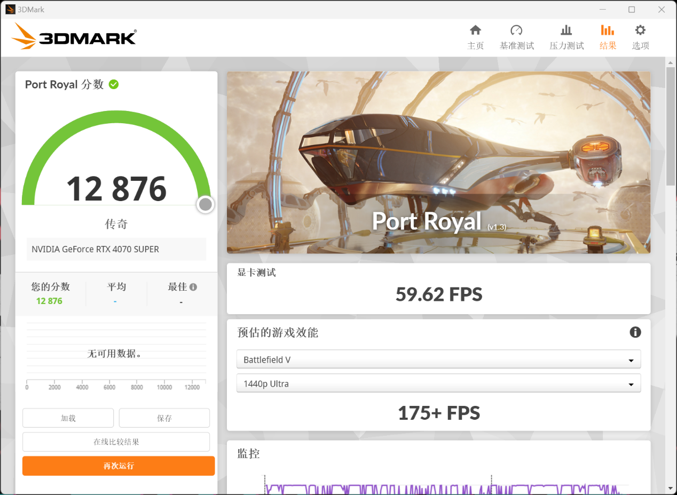This screenshot has width=677, height=495.
Task: Select the 结果 results chart icon
Action: [608, 30]
